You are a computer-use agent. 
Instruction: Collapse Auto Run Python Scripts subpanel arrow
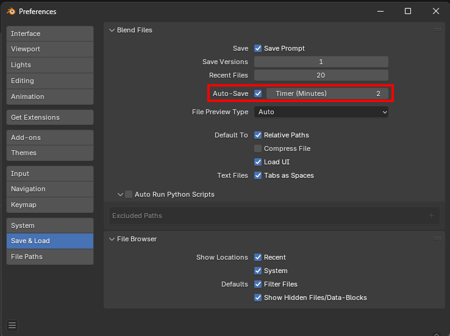tap(120, 194)
